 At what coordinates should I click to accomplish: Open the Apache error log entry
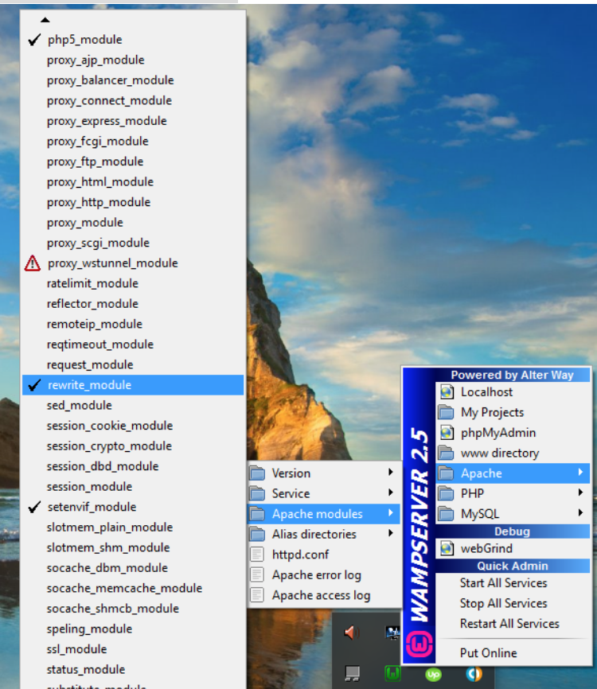325,574
